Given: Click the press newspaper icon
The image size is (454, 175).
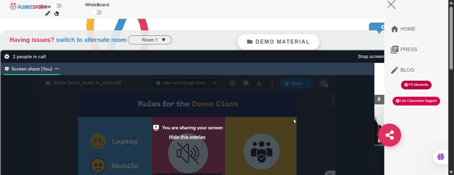Looking at the screenshot, I should [x=395, y=49].
